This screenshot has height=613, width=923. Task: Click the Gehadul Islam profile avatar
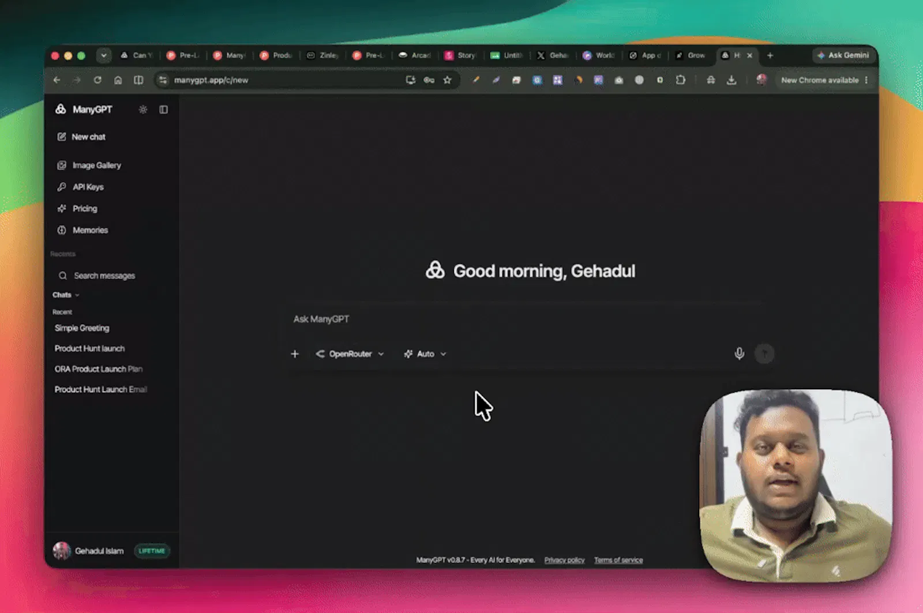(x=62, y=551)
